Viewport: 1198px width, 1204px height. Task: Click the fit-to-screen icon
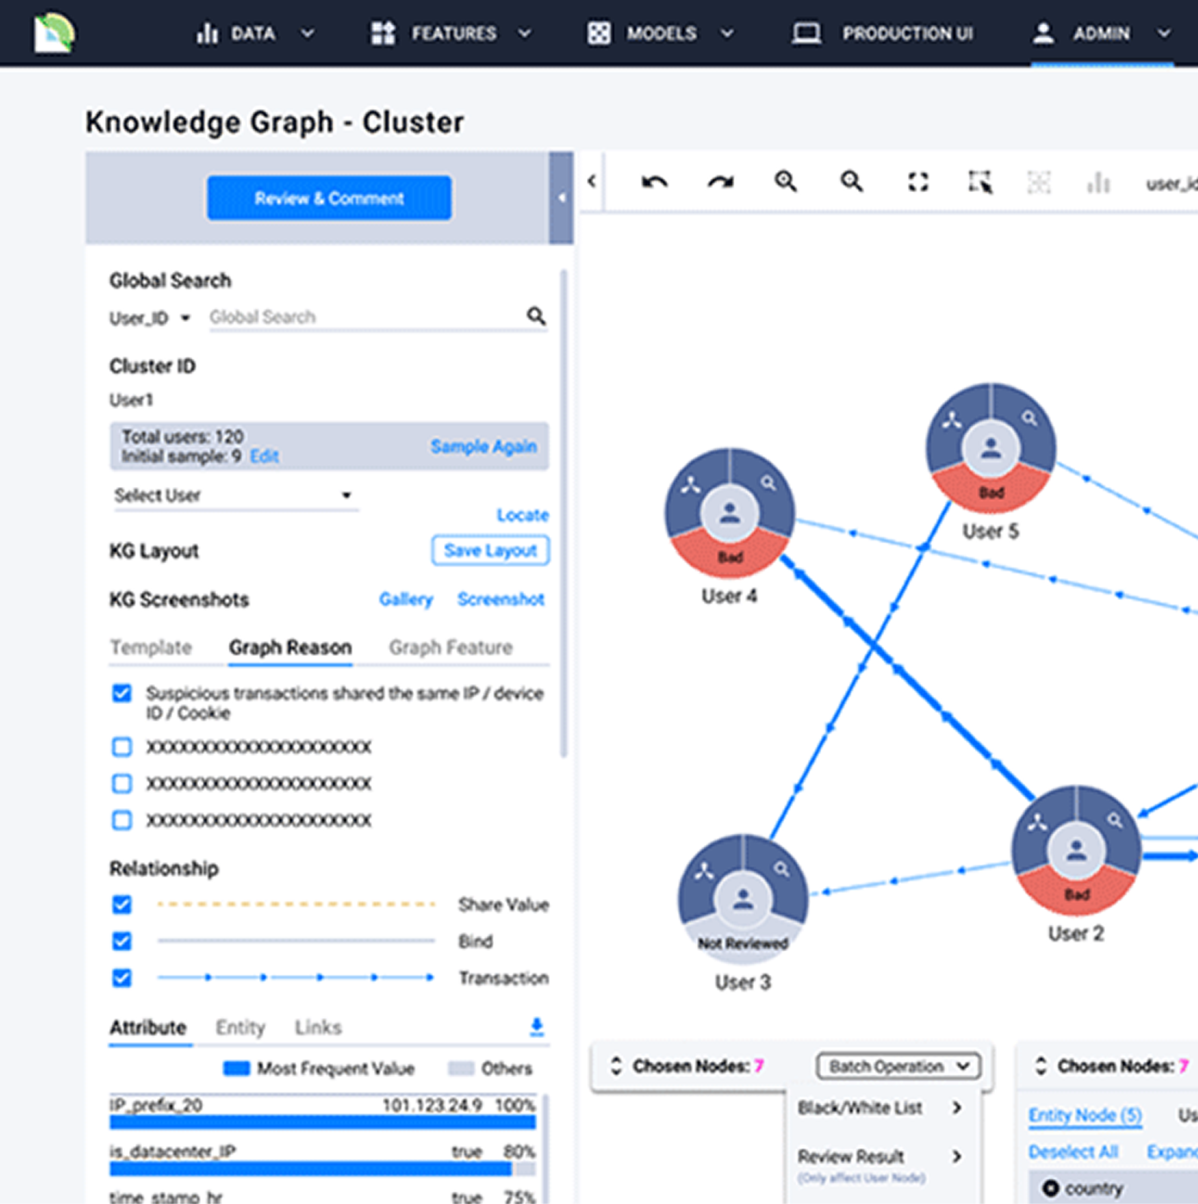pyautogui.click(x=918, y=182)
